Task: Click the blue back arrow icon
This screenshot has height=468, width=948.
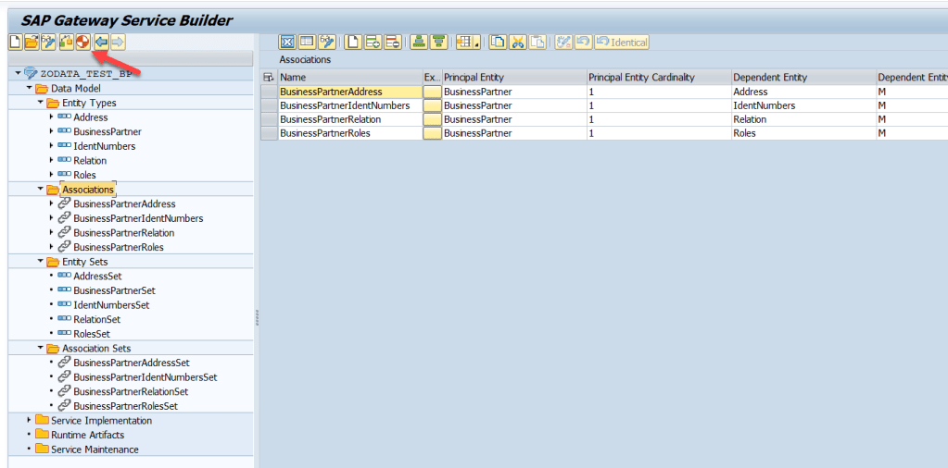Action: [100, 42]
